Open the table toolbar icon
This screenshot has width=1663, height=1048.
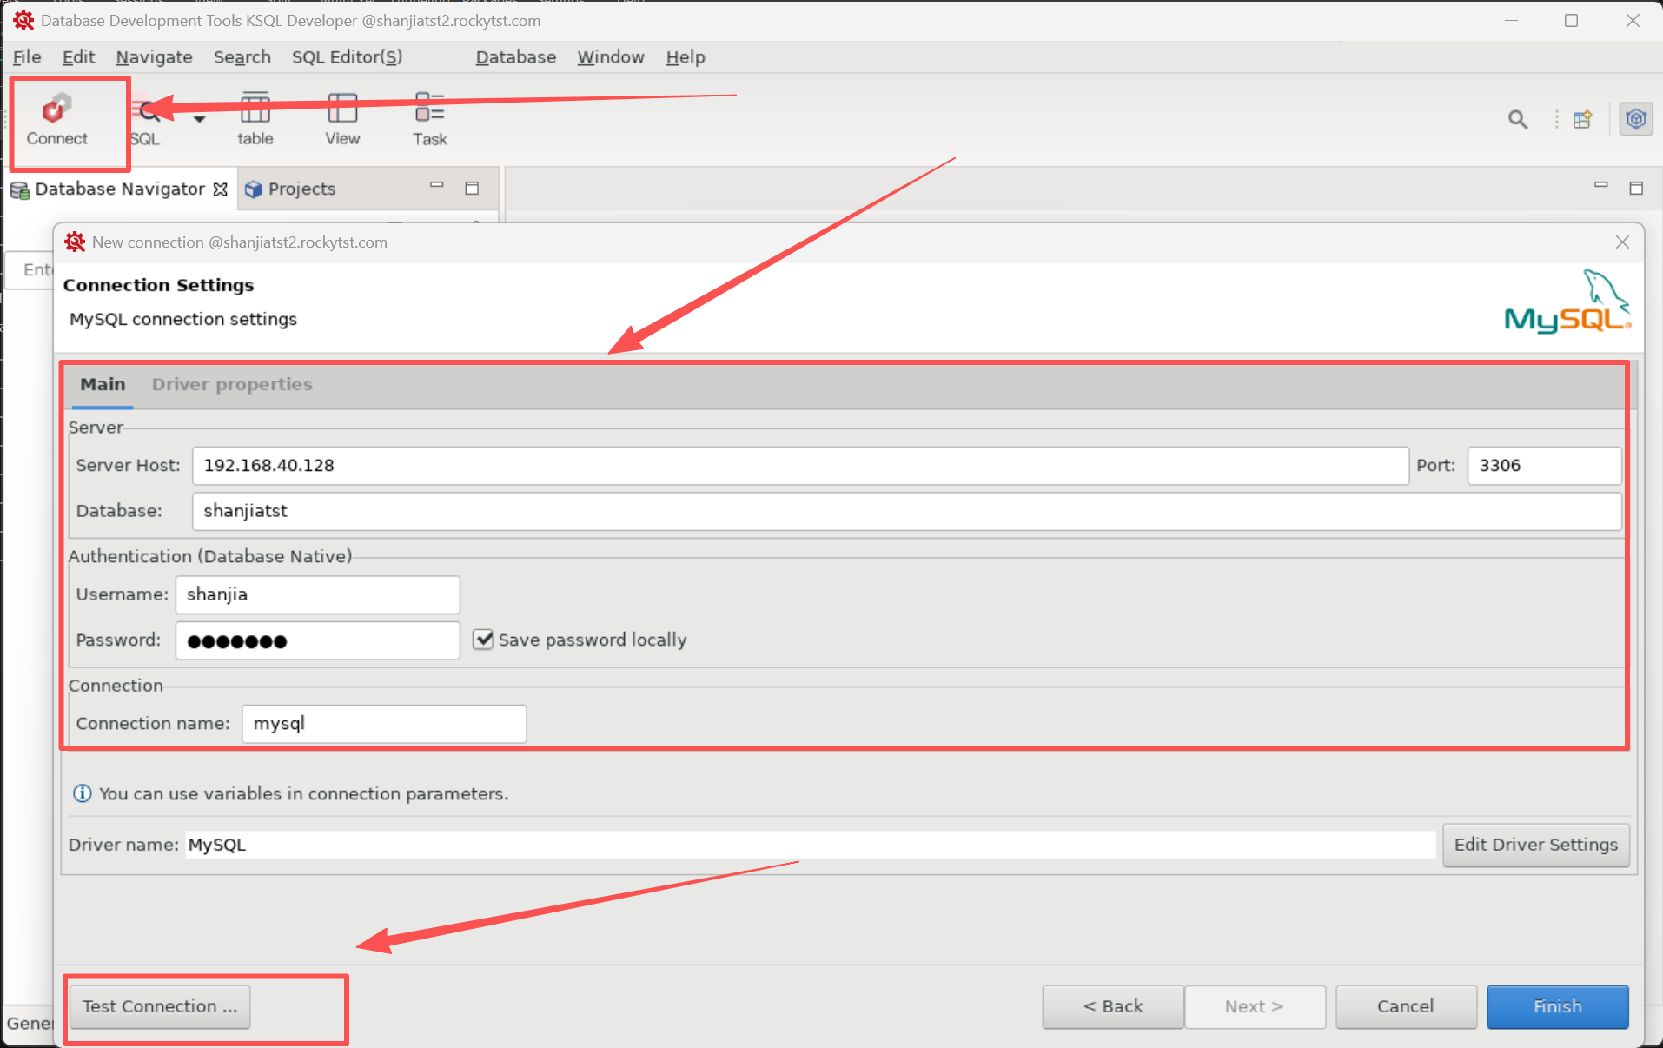[255, 119]
